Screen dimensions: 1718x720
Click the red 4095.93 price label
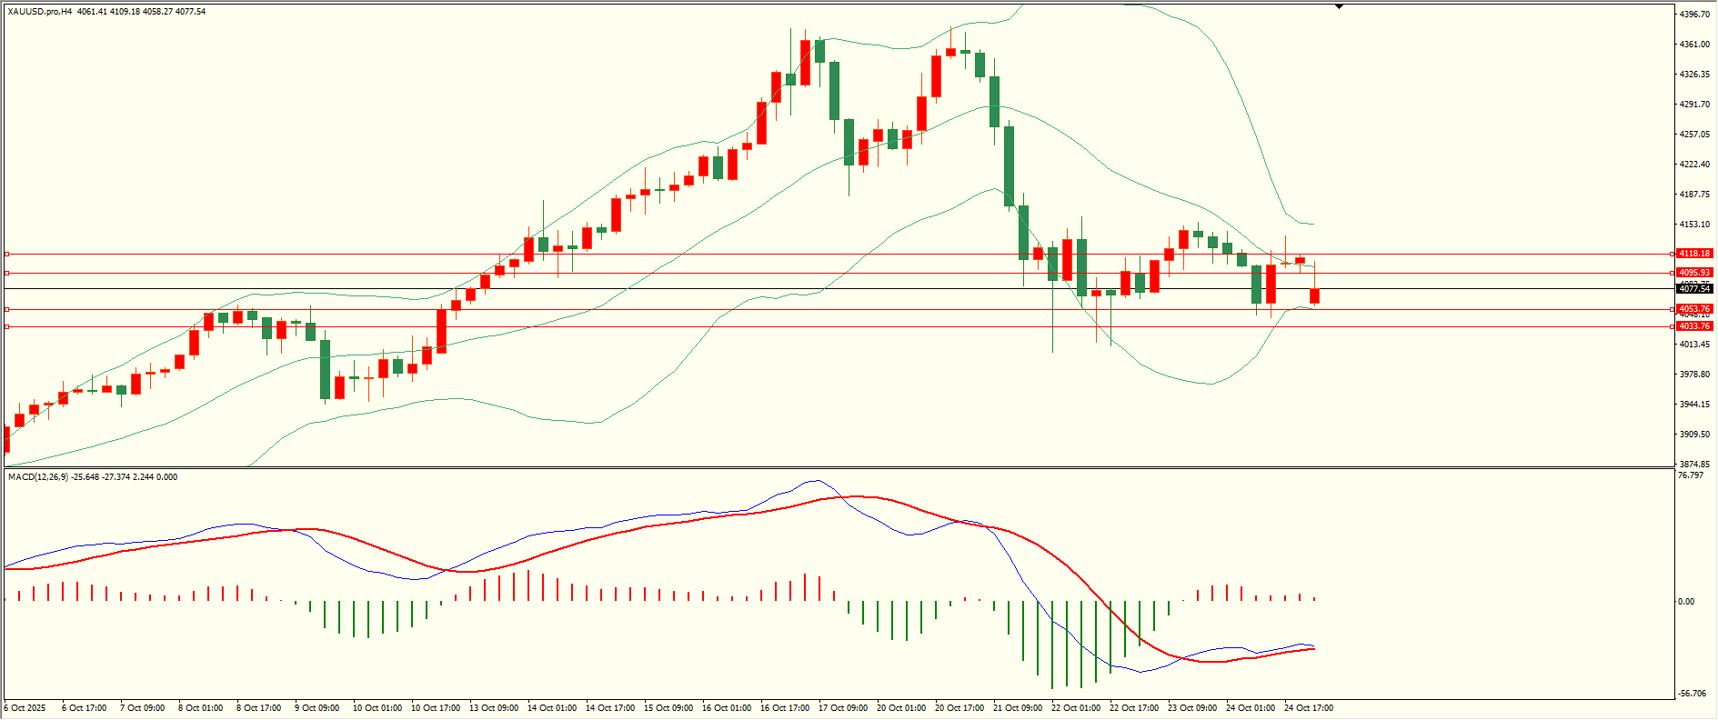click(x=1694, y=273)
